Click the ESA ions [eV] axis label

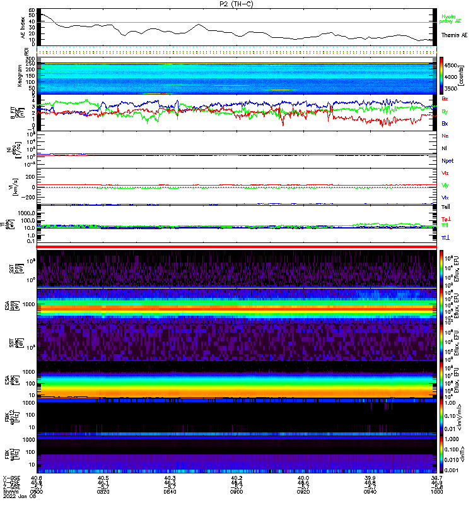13,306
